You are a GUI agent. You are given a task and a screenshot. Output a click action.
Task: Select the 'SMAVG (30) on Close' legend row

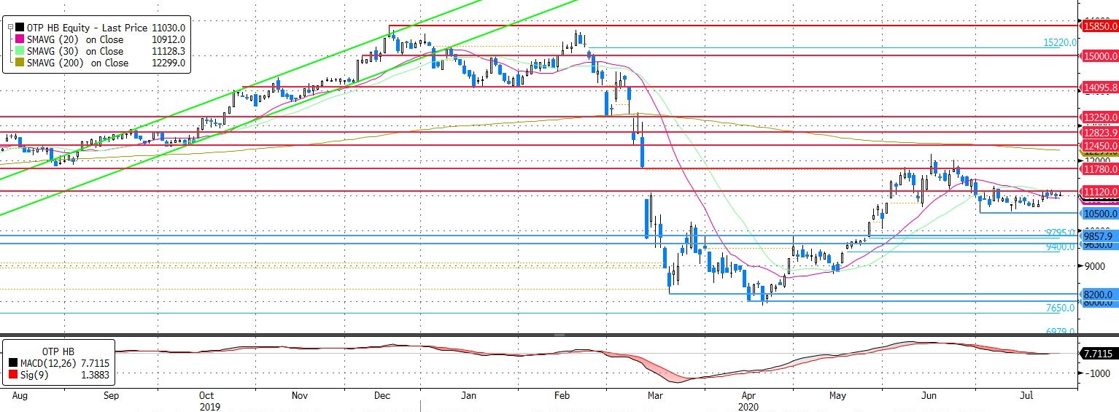pyautogui.click(x=75, y=51)
